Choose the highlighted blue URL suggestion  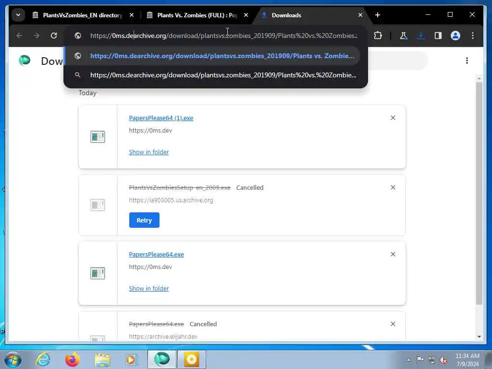coord(212,56)
